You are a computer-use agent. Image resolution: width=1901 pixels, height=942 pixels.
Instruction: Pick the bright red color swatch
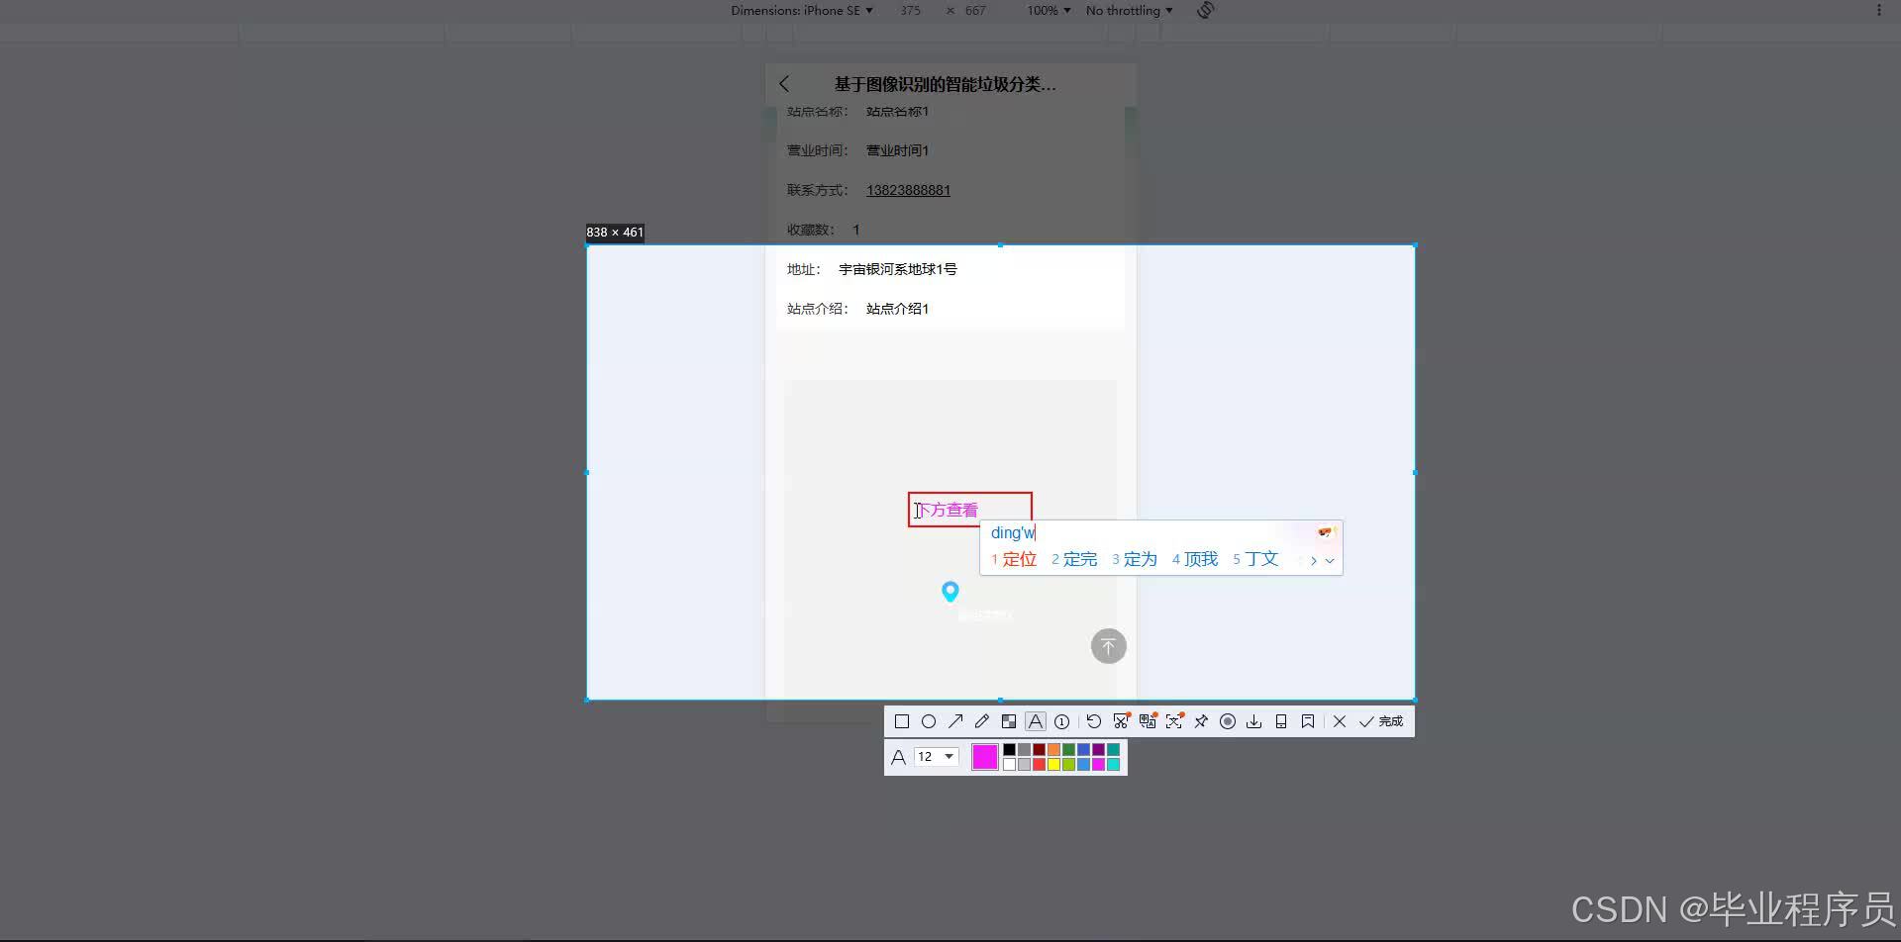[1040, 765]
